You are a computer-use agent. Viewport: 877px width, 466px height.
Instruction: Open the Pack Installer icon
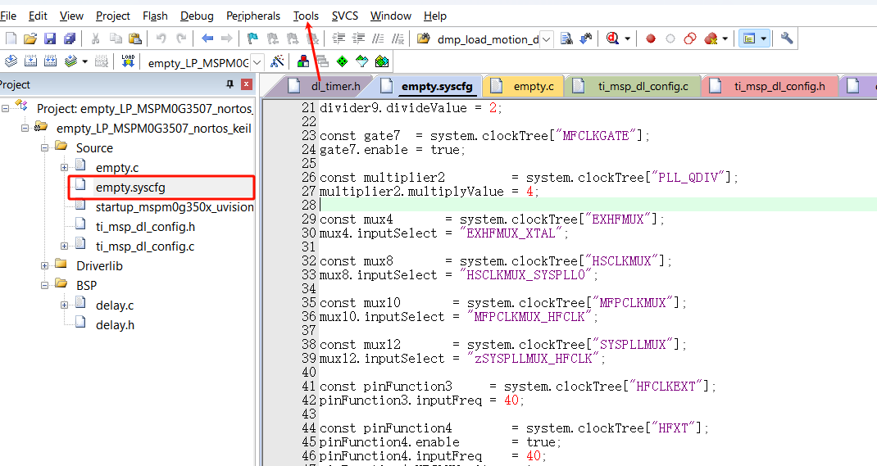click(382, 61)
